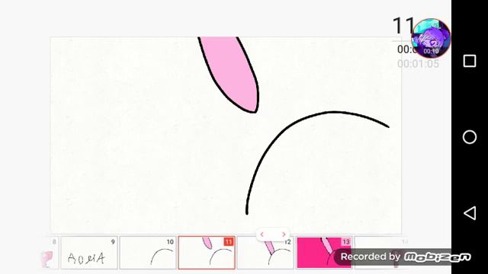Select frame 10 thumbnail

click(x=148, y=253)
